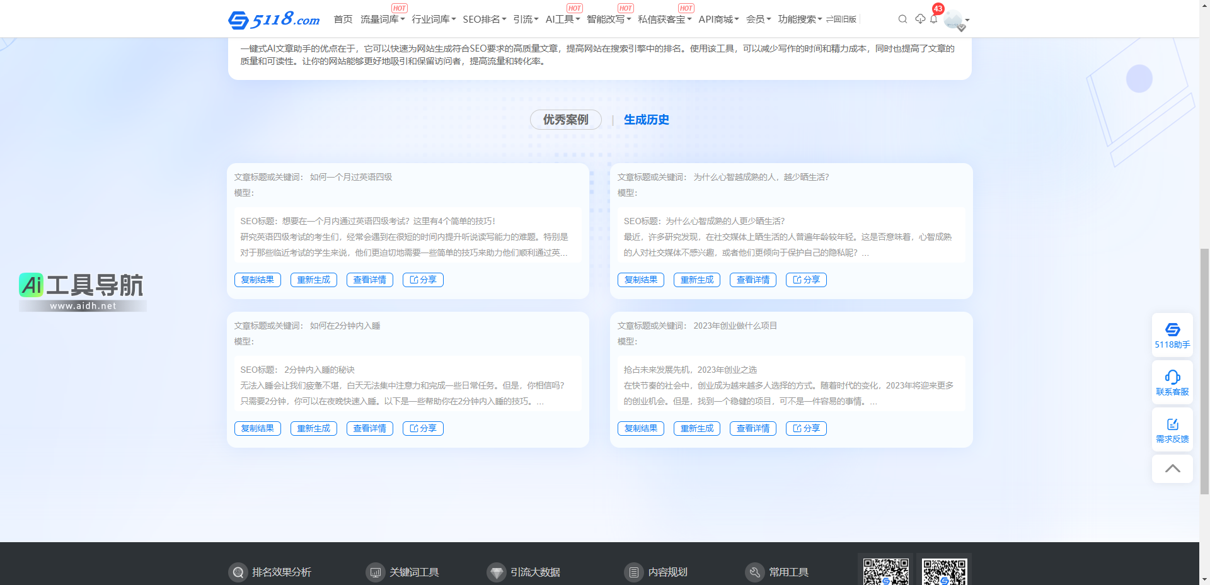1210x585 pixels.
Task: Select 首页 in the navigation menu
Action: pyautogui.click(x=343, y=19)
